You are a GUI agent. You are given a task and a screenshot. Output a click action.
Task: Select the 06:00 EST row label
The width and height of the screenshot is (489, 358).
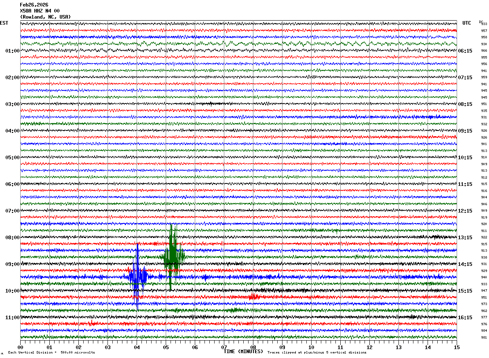click(x=13, y=184)
